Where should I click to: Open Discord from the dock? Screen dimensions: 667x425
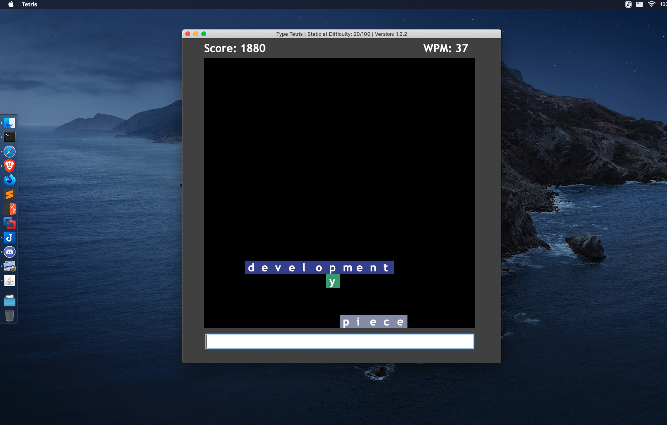tap(10, 252)
